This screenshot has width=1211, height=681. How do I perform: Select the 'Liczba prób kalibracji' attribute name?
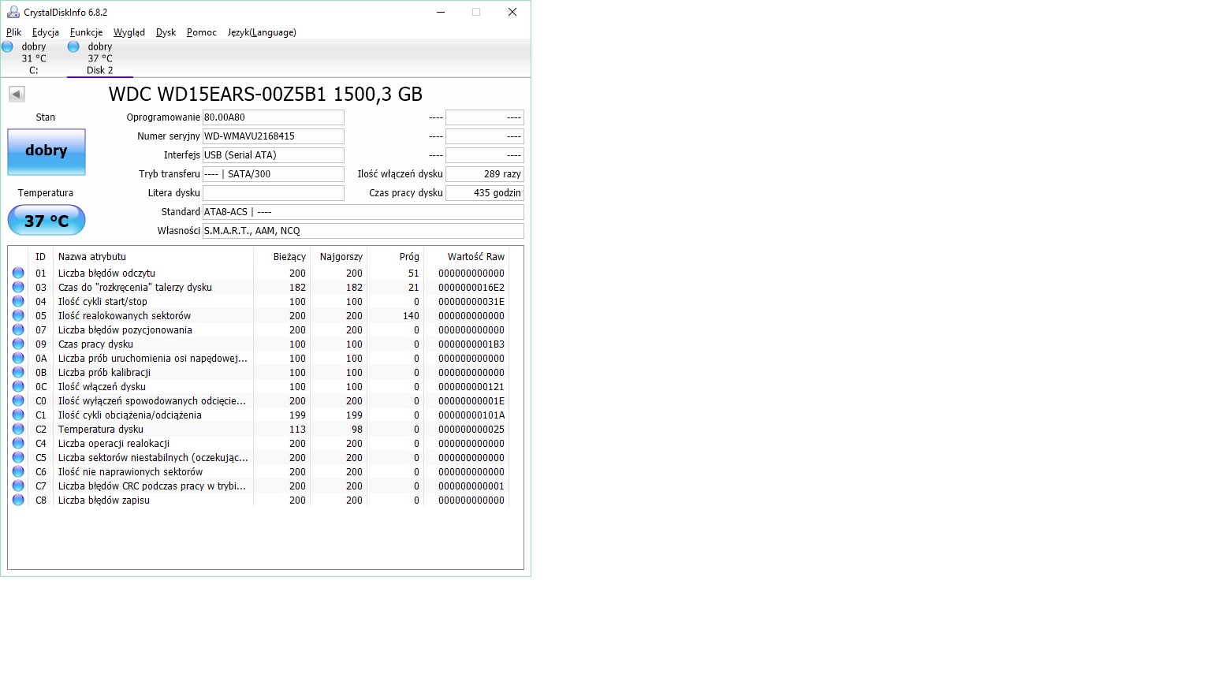click(104, 373)
